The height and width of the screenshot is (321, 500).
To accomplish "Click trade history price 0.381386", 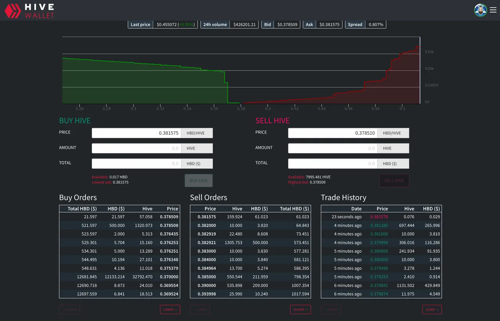I will 379,225.
